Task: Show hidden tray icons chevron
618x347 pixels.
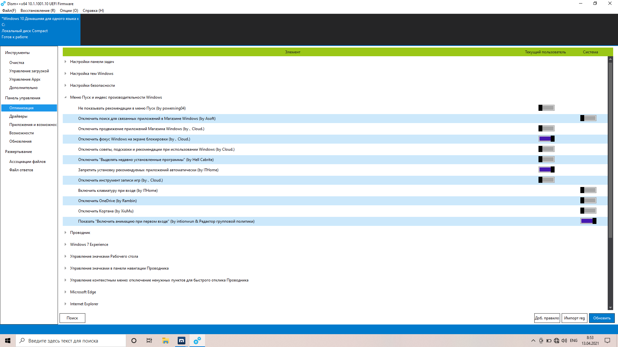Action: 533,341
